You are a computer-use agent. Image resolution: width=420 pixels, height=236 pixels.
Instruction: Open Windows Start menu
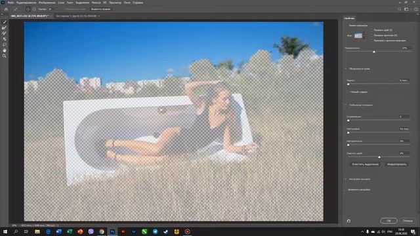point(5,231)
